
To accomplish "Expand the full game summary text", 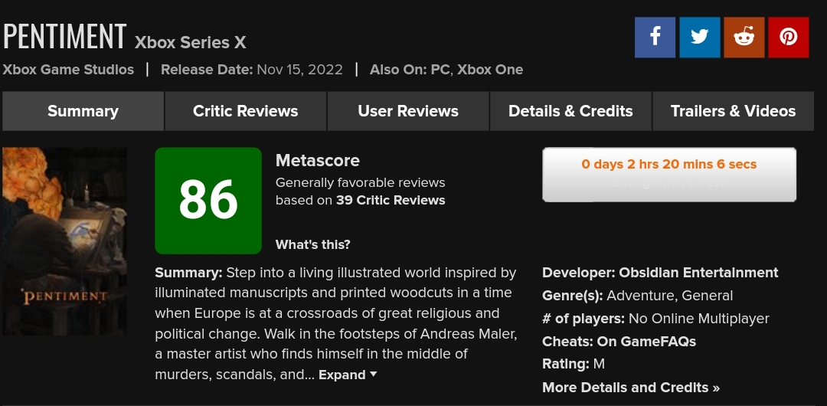I will coord(348,375).
